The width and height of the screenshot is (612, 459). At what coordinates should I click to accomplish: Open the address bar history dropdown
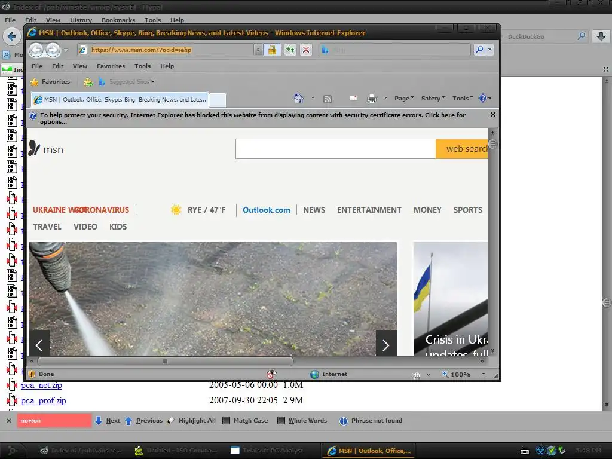pyautogui.click(x=258, y=50)
